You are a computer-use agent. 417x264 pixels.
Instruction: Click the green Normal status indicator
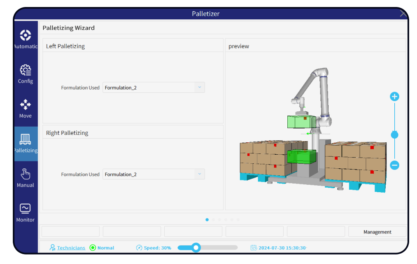tap(93, 248)
